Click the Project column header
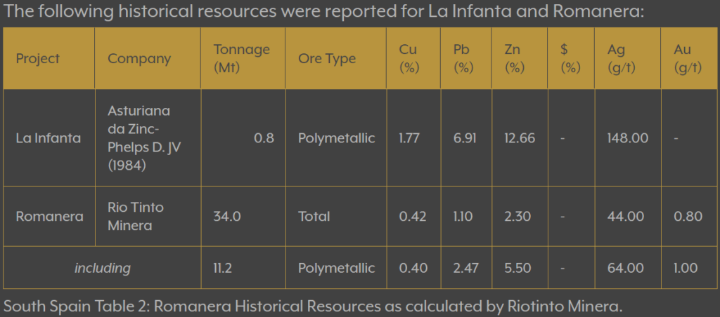Screen dimensions: 720x317 (38, 59)
